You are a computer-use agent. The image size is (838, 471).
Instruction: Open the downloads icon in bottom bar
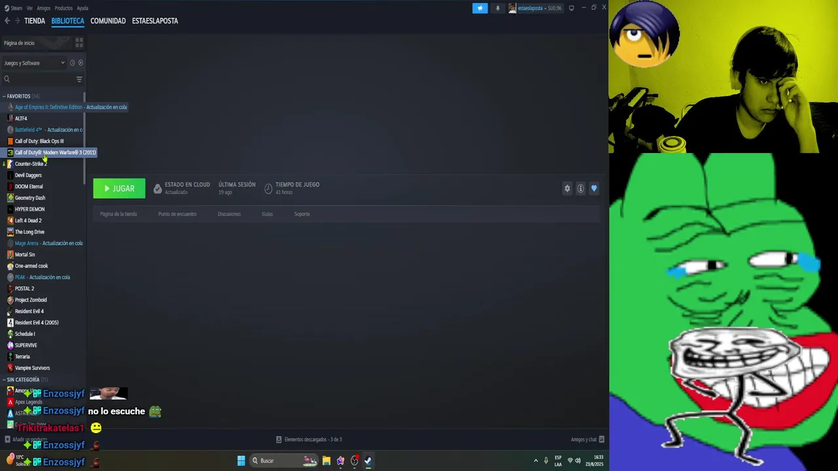pyautogui.click(x=279, y=440)
